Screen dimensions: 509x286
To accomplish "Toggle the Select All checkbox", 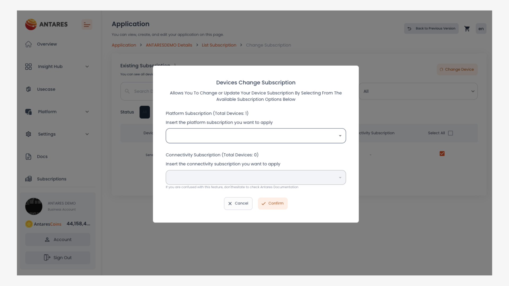I will coord(450,133).
